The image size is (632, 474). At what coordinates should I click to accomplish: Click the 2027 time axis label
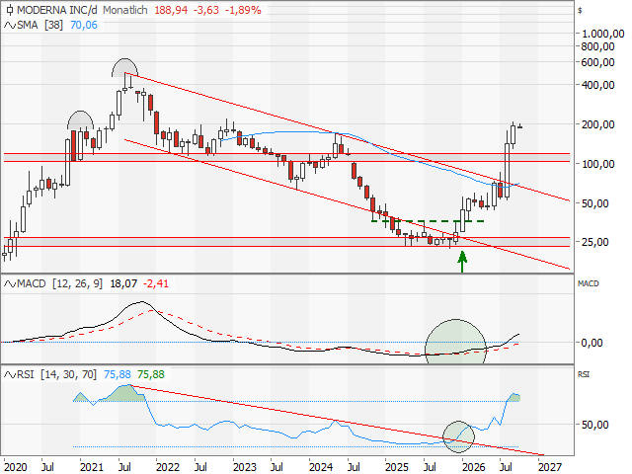(550, 467)
